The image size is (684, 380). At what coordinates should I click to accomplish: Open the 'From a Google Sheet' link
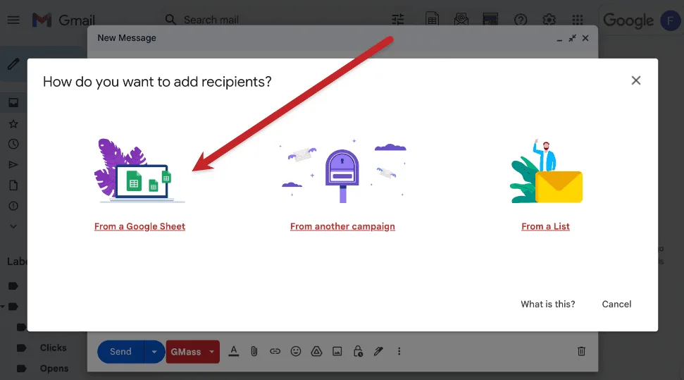tap(139, 226)
